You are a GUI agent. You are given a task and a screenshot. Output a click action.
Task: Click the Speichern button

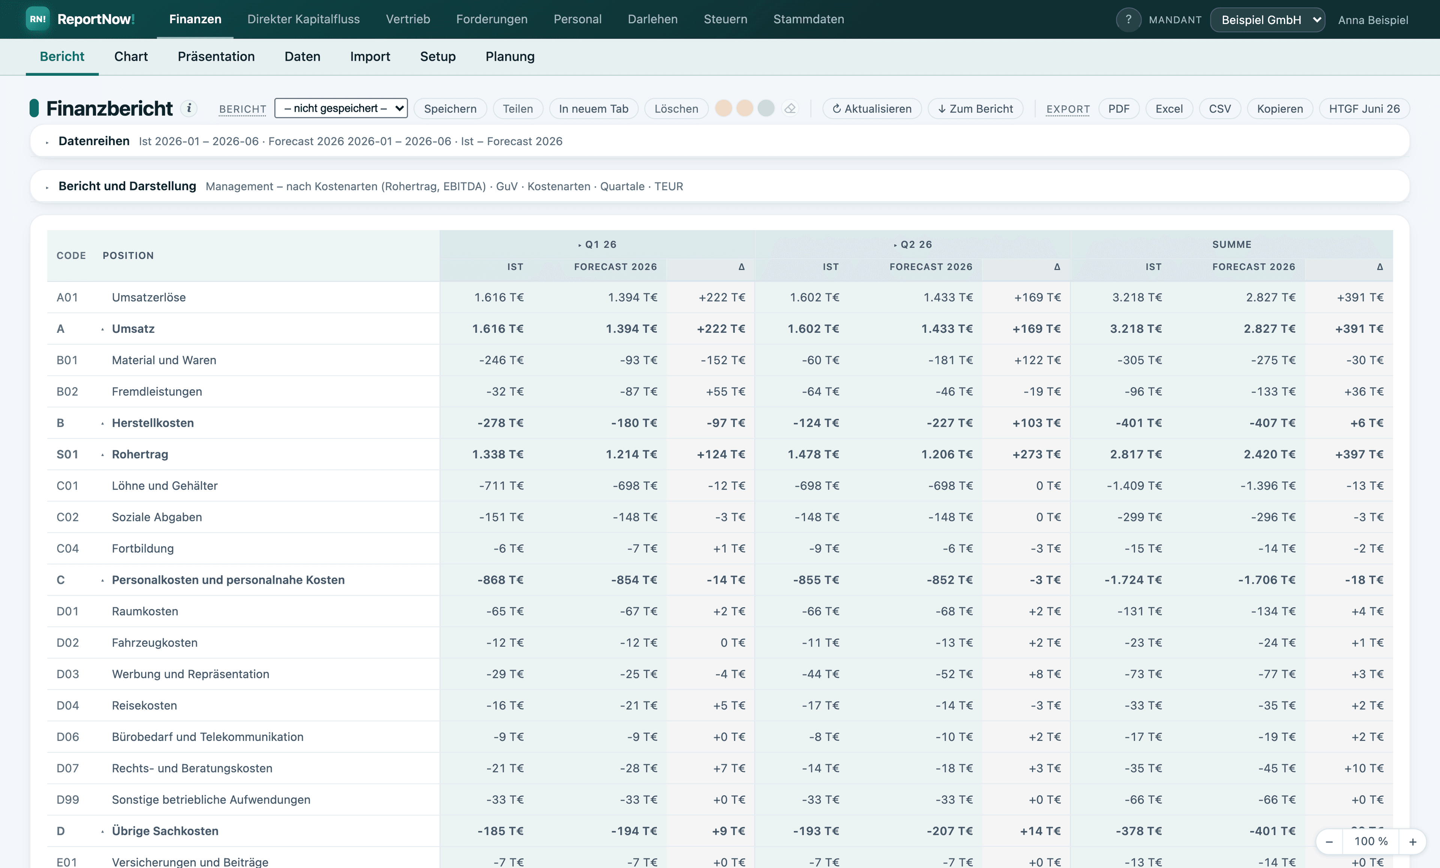coord(450,109)
